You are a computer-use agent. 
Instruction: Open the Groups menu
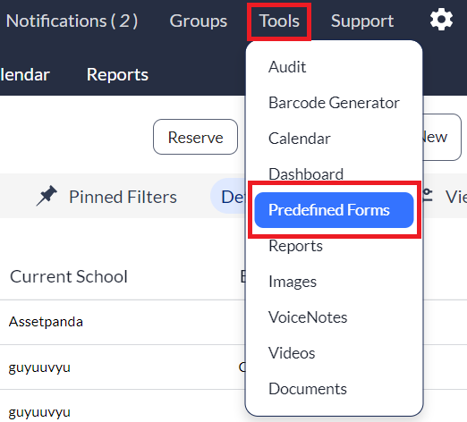point(199,21)
